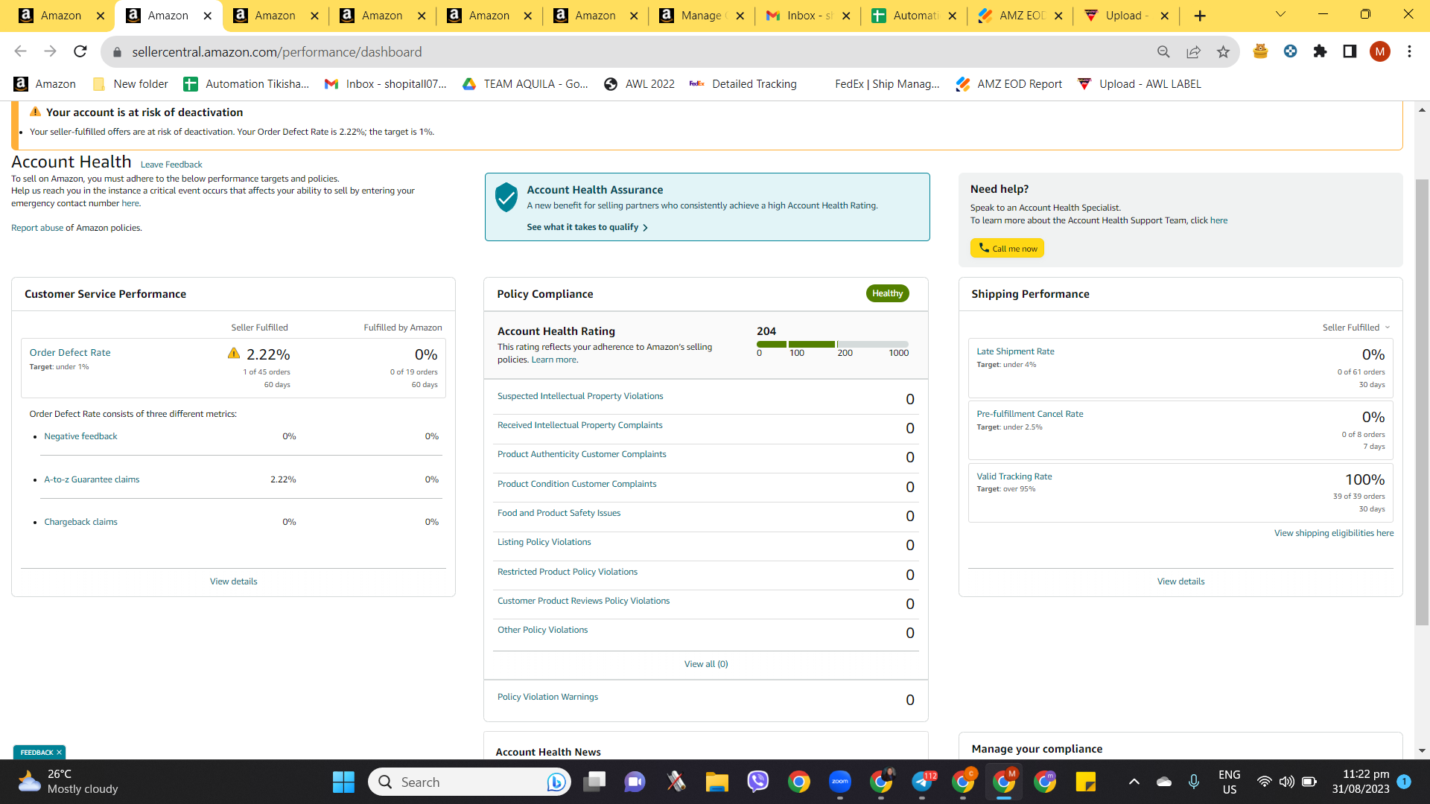Switch to the Upload tab
The width and height of the screenshot is (1430, 804).
(1127, 16)
